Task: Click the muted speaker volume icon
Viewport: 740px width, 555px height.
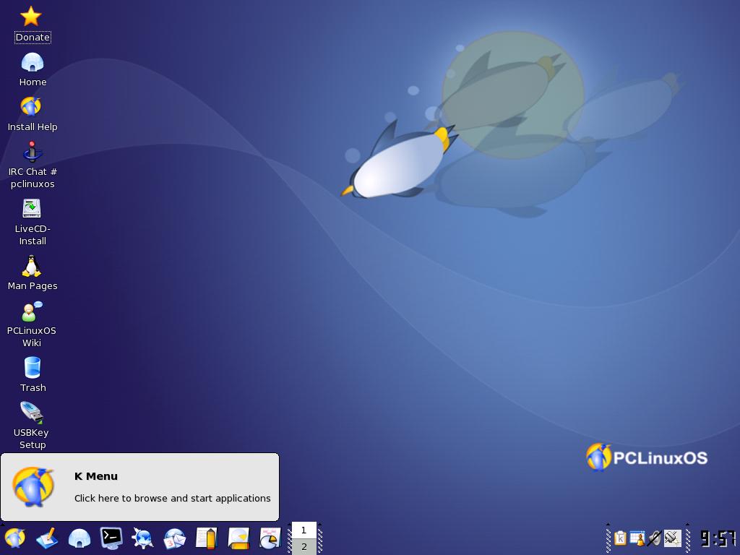Action: [x=655, y=538]
